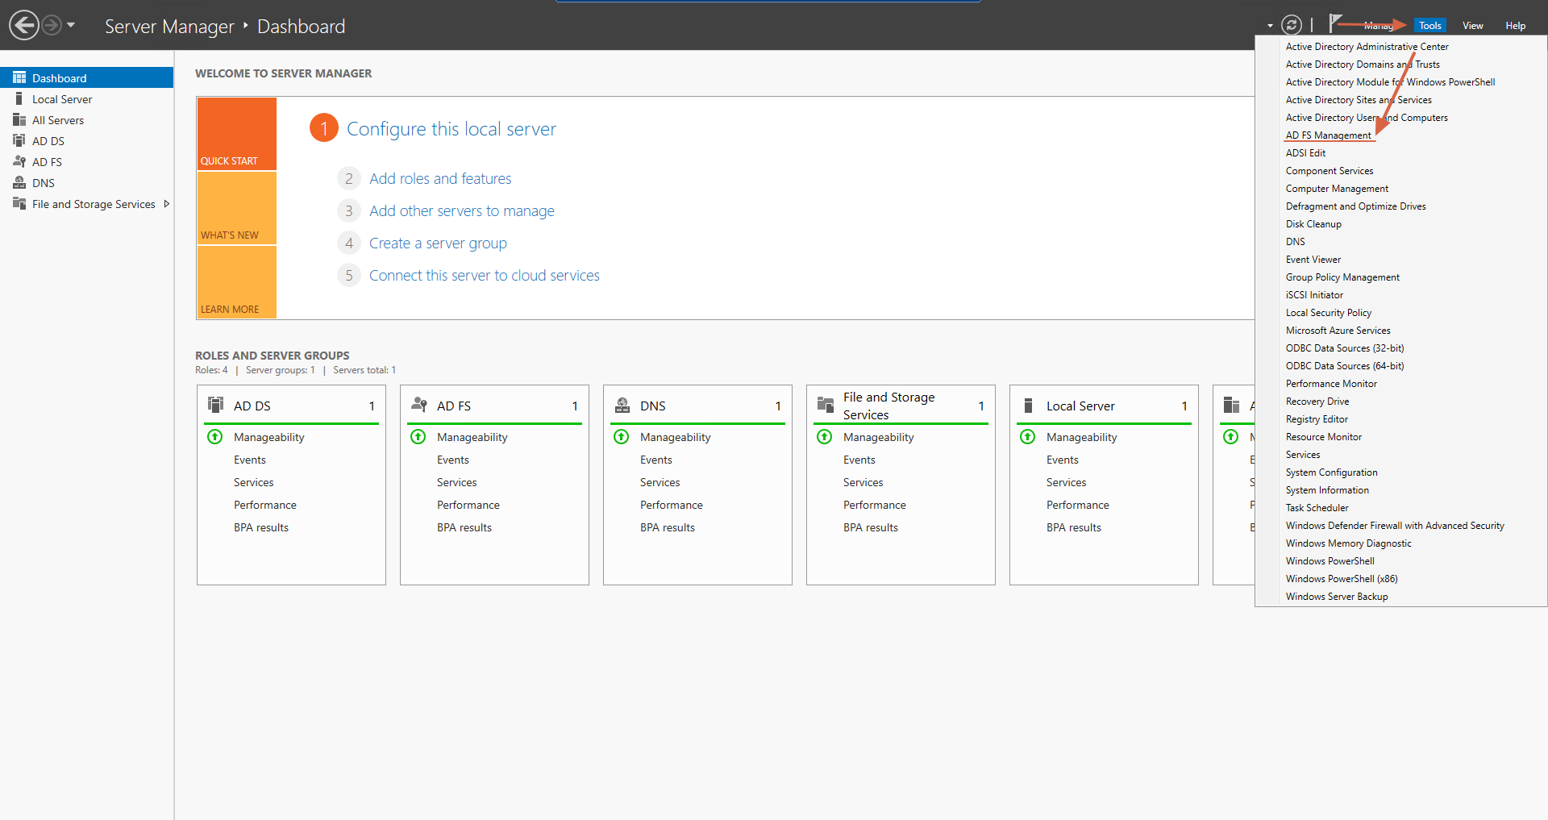This screenshot has width=1548, height=820.
Task: Click the Dashboard sidebar icon
Action: (19, 77)
